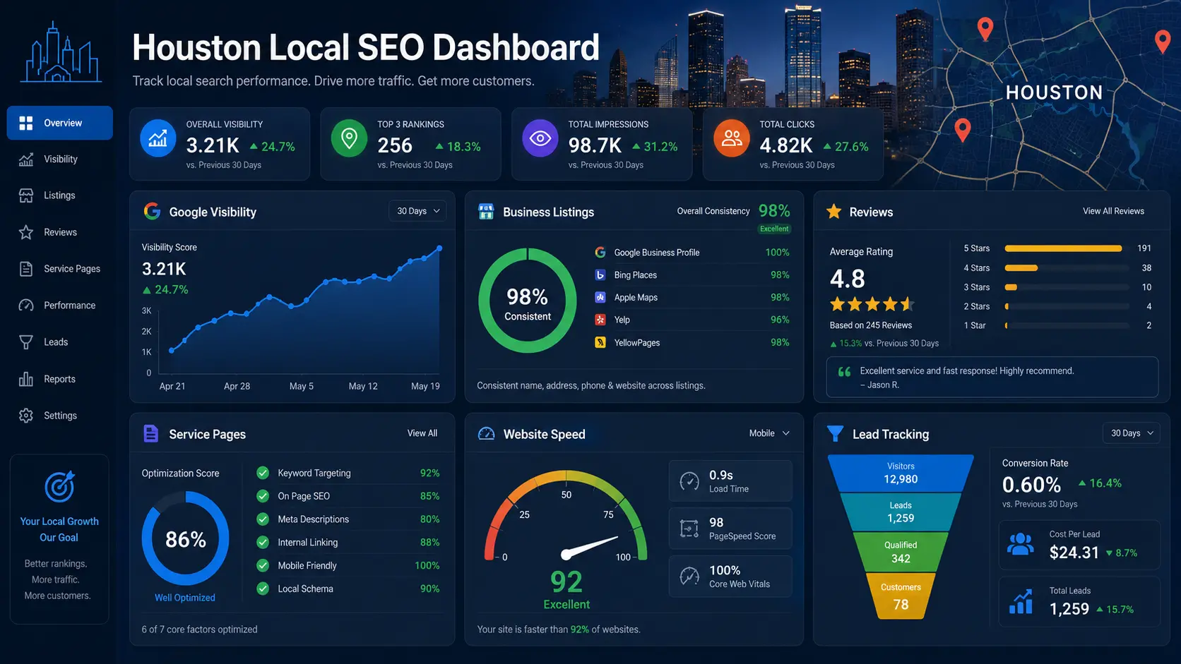Click the Customers 78 funnel segment

click(901, 596)
